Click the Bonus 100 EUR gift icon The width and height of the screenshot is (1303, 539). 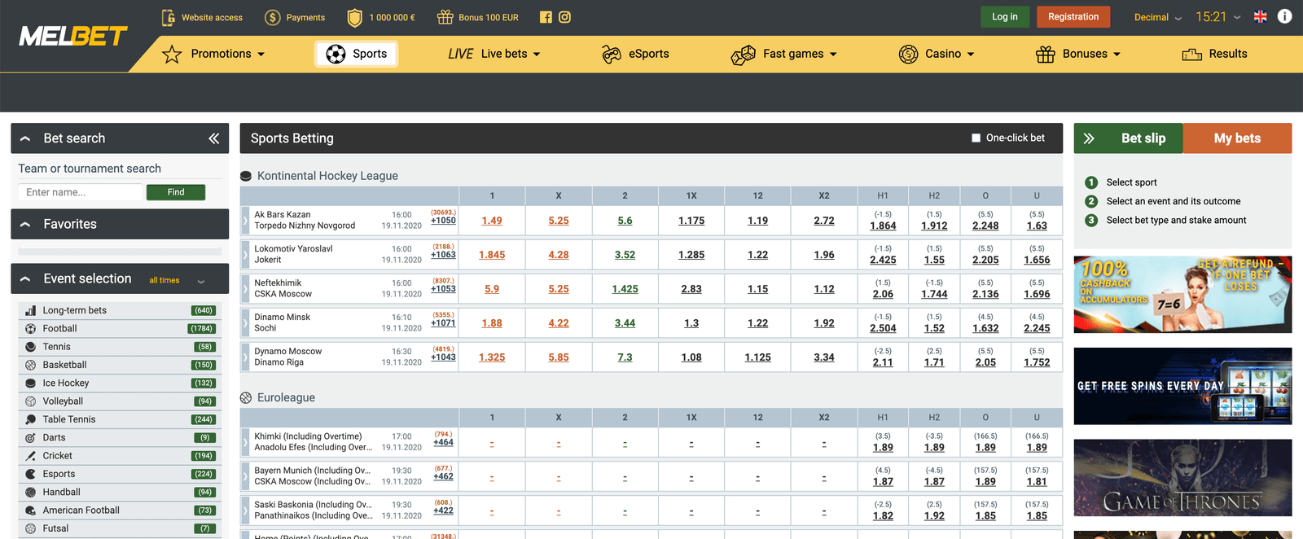coord(445,17)
